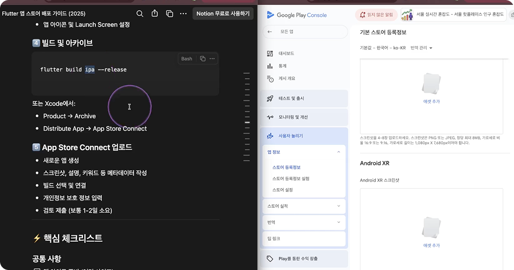
Task: Click the duplicate page icon in Notion header
Action: pos(169,14)
